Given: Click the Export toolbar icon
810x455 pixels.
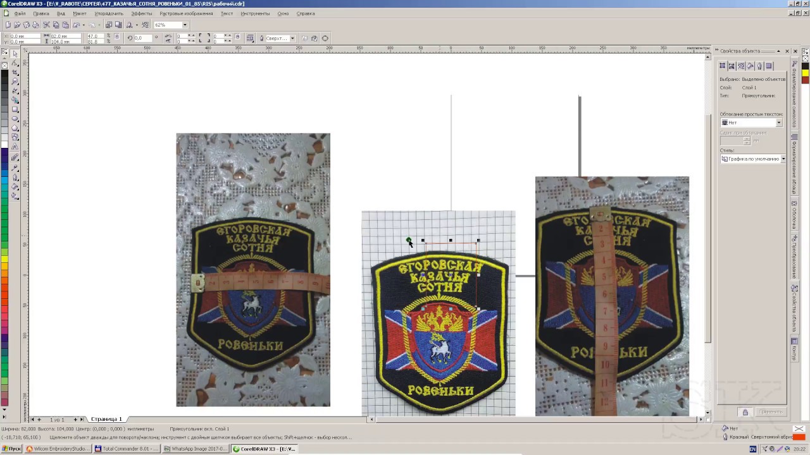Looking at the screenshot, I should [x=118, y=25].
